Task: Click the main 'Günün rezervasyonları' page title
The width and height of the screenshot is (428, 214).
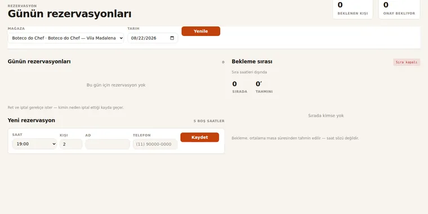Action: coord(70,14)
